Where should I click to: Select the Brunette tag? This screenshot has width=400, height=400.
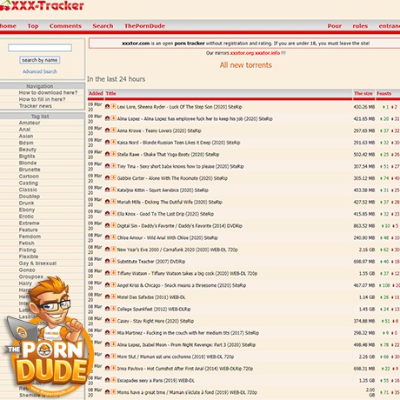30,170
